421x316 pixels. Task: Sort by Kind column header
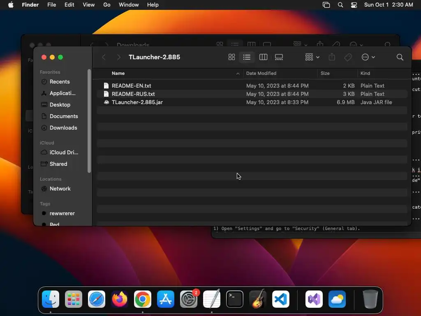[365, 73]
